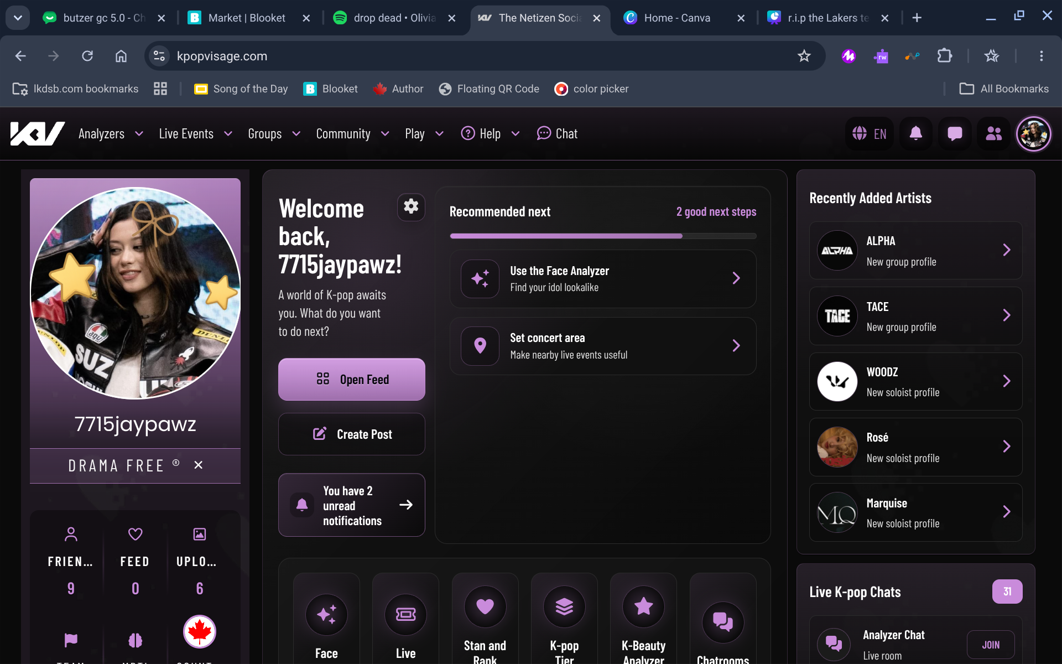Screen dimensions: 1062x664
Task: Open the Stan and Rank heart tile
Action: point(485,619)
